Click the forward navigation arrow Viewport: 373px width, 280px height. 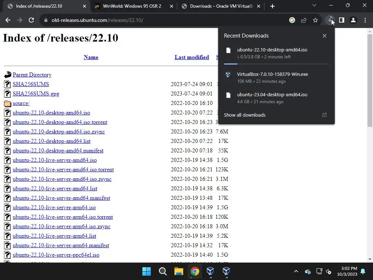(x=20, y=20)
